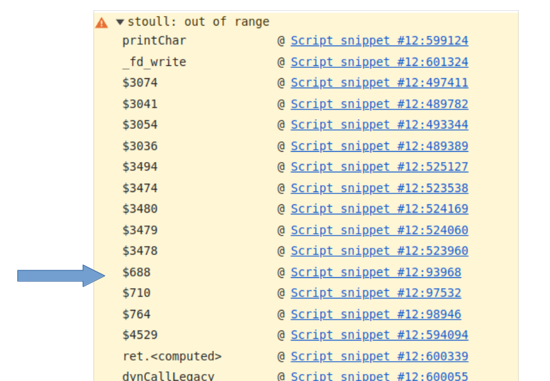This screenshot has width=550, height=381.
Task: Click the blue arrow pointing at $688
Action: (60, 275)
